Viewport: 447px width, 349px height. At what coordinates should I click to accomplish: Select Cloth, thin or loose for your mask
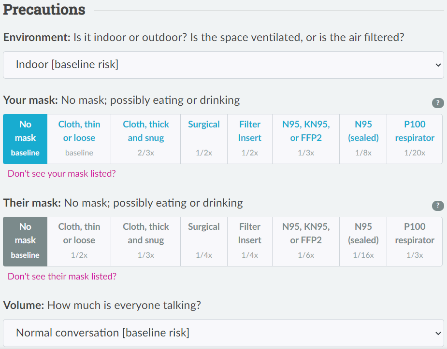tap(79, 139)
